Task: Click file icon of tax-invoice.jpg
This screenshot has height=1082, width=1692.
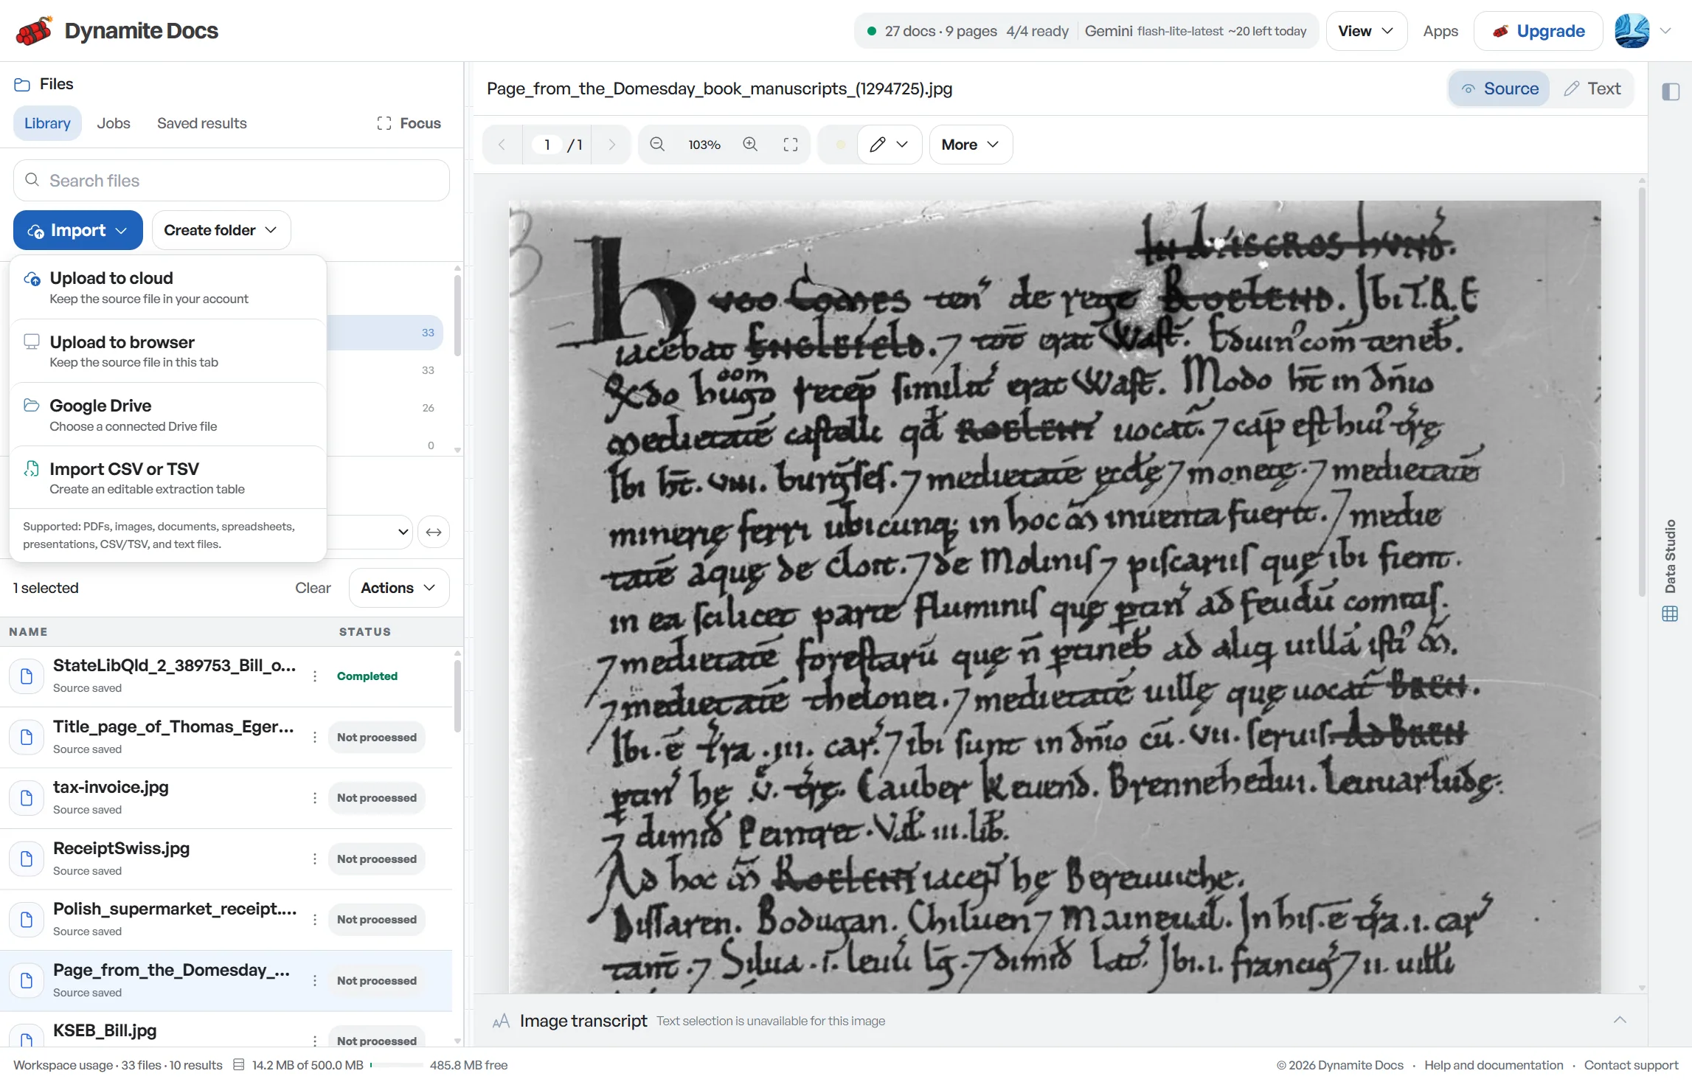Action: 27,798
